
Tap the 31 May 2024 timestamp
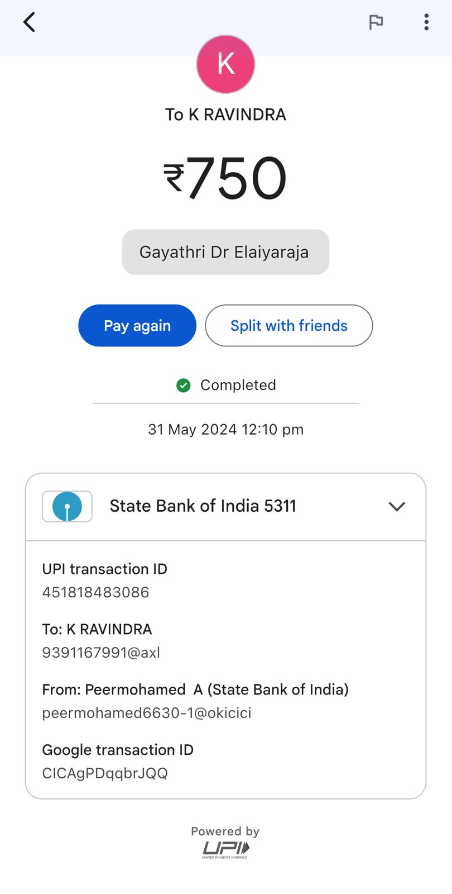pyautogui.click(x=225, y=430)
